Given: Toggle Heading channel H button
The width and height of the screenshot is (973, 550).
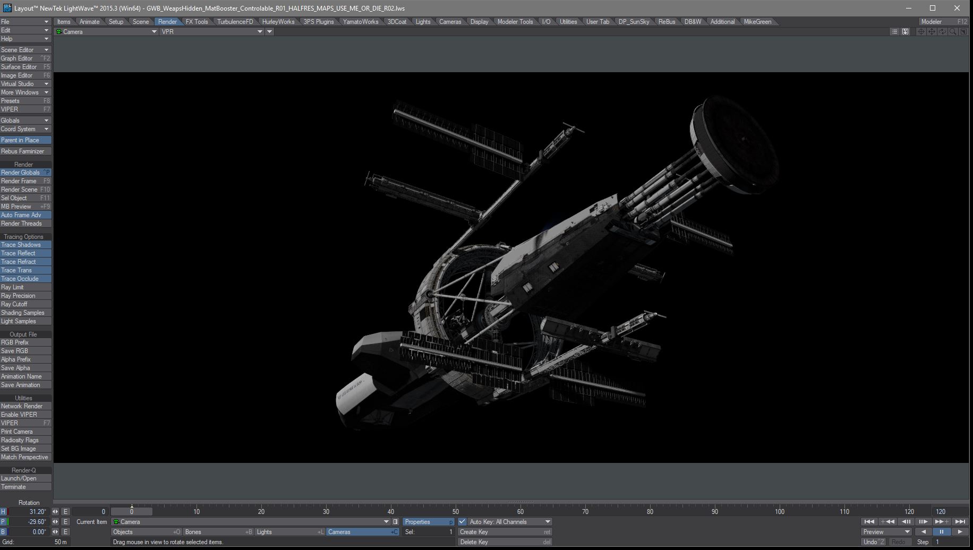Looking at the screenshot, I should pyautogui.click(x=4, y=512).
